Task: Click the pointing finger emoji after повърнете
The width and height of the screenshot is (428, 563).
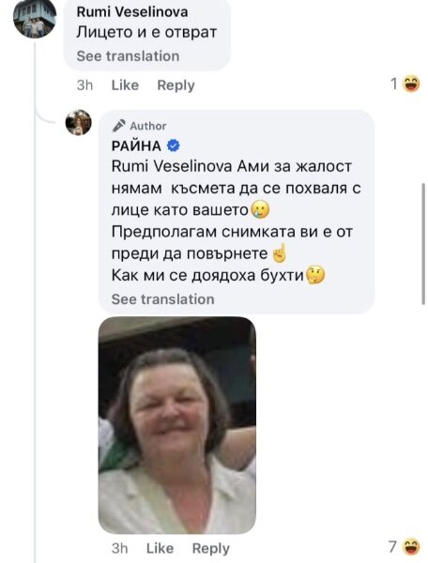Action: coord(280,253)
